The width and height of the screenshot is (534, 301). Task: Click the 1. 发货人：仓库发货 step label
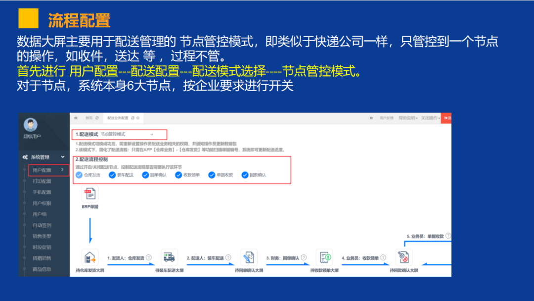(126, 258)
